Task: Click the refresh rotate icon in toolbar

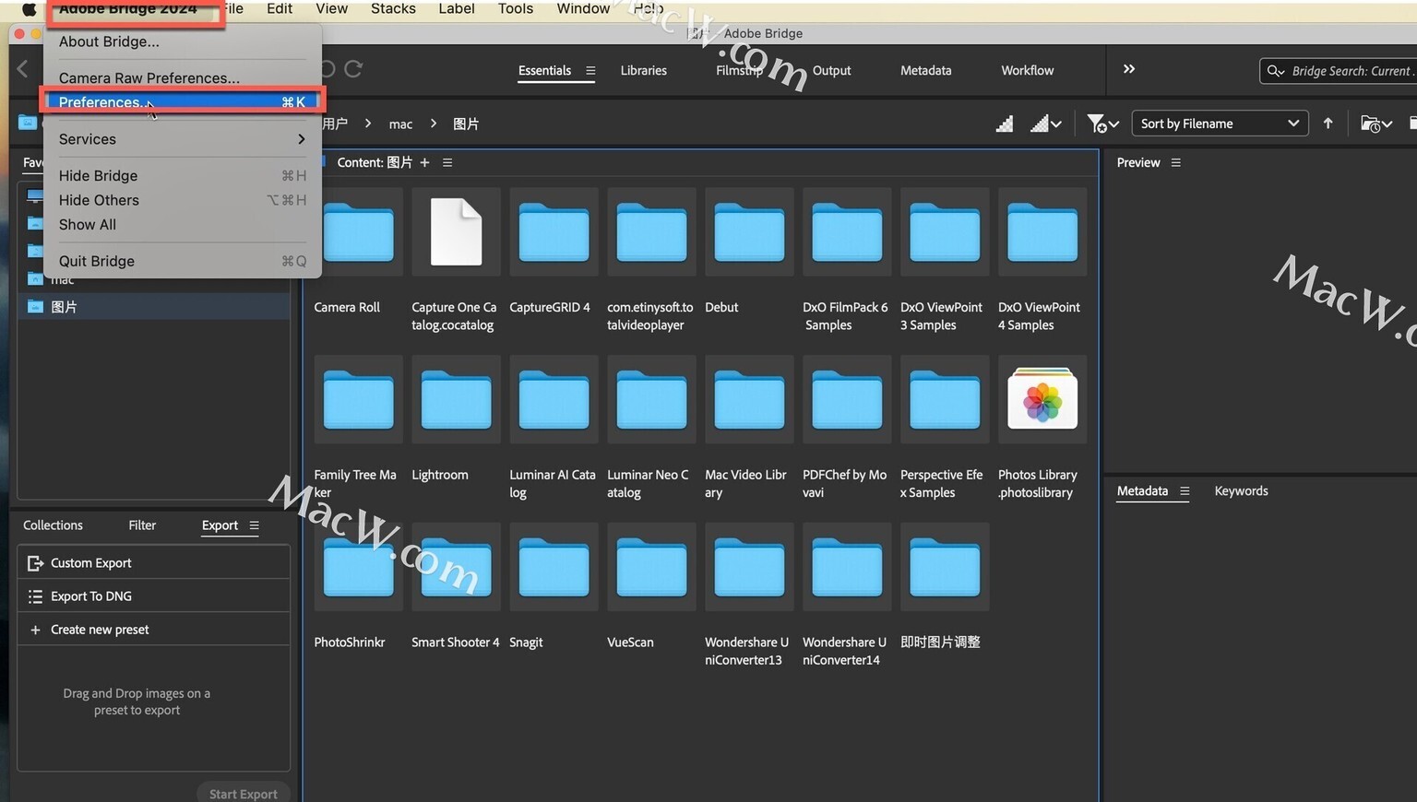Action: click(353, 69)
